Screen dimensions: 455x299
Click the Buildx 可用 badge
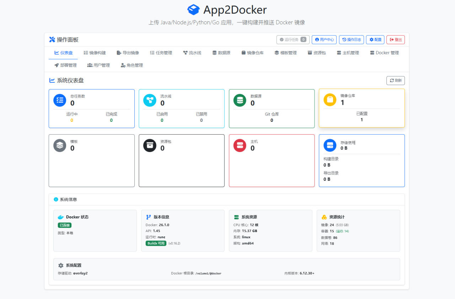[x=156, y=243]
